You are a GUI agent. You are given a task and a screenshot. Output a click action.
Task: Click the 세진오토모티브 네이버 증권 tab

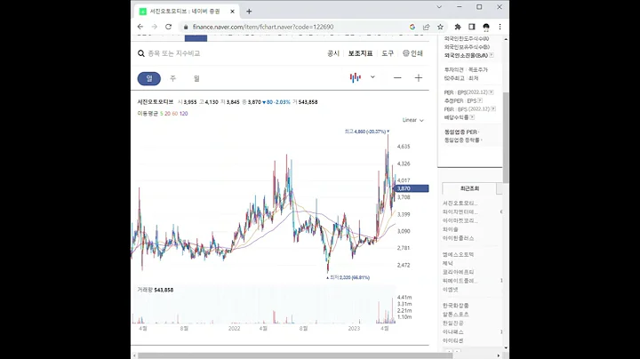pos(185,12)
